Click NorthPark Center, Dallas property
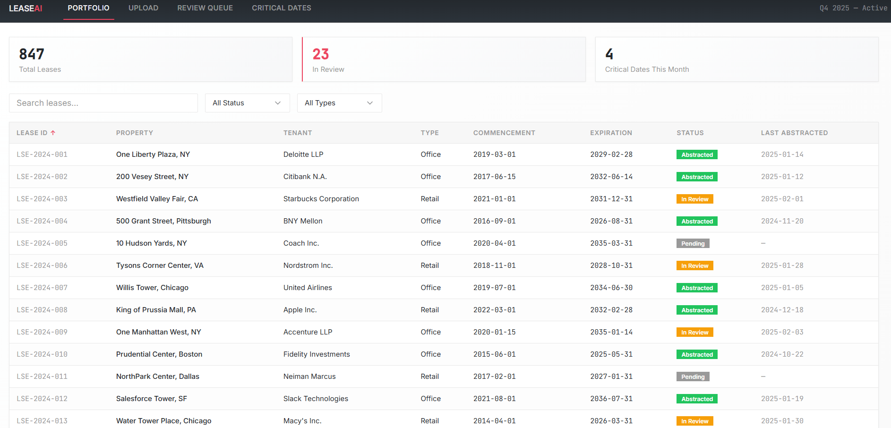 [158, 377]
